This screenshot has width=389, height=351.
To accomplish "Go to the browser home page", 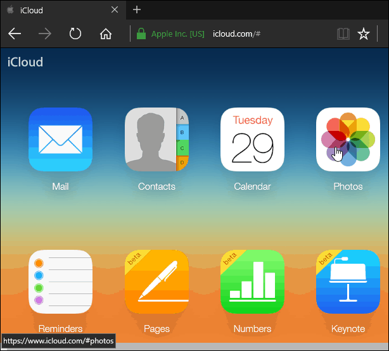I will [x=106, y=34].
